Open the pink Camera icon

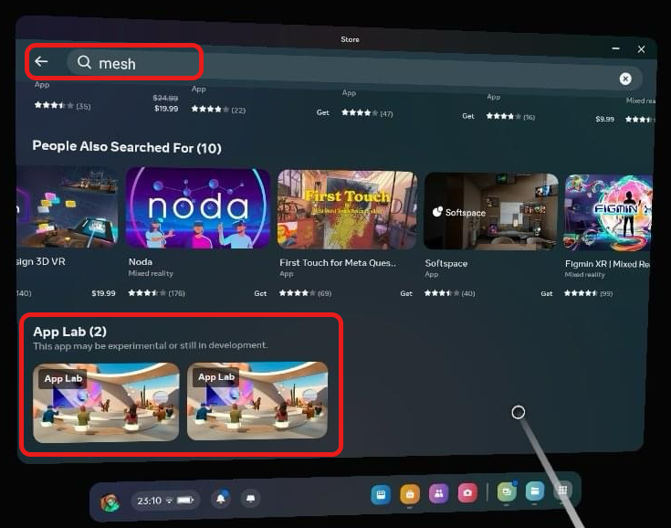[x=467, y=493]
